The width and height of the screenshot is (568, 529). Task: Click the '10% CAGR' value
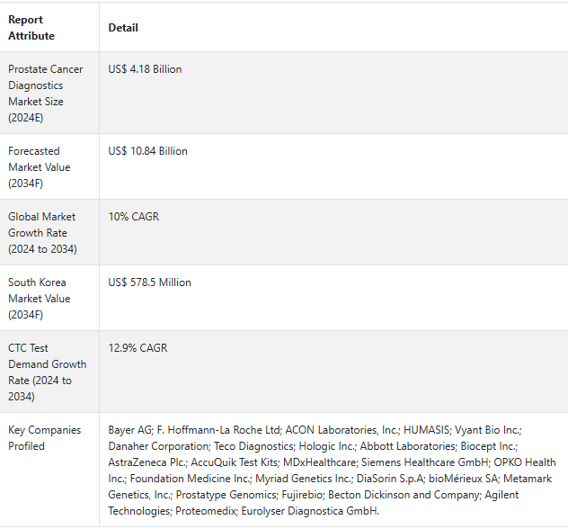click(x=133, y=217)
